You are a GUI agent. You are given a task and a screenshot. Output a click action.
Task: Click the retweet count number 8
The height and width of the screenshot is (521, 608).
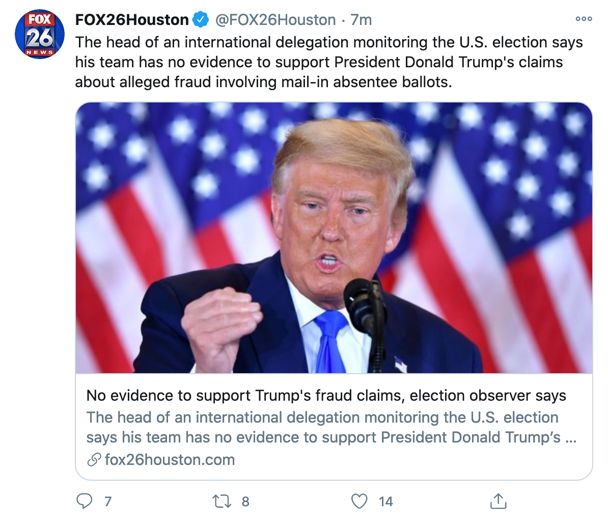(245, 502)
